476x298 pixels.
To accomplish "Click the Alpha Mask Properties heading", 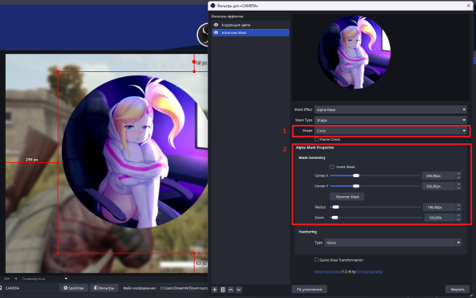I will pyautogui.click(x=315, y=147).
